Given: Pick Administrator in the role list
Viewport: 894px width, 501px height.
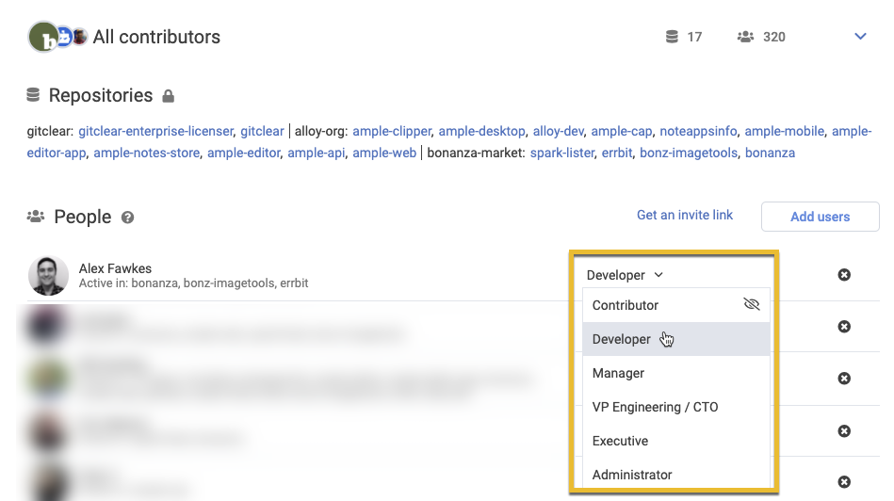Looking at the screenshot, I should pos(632,475).
